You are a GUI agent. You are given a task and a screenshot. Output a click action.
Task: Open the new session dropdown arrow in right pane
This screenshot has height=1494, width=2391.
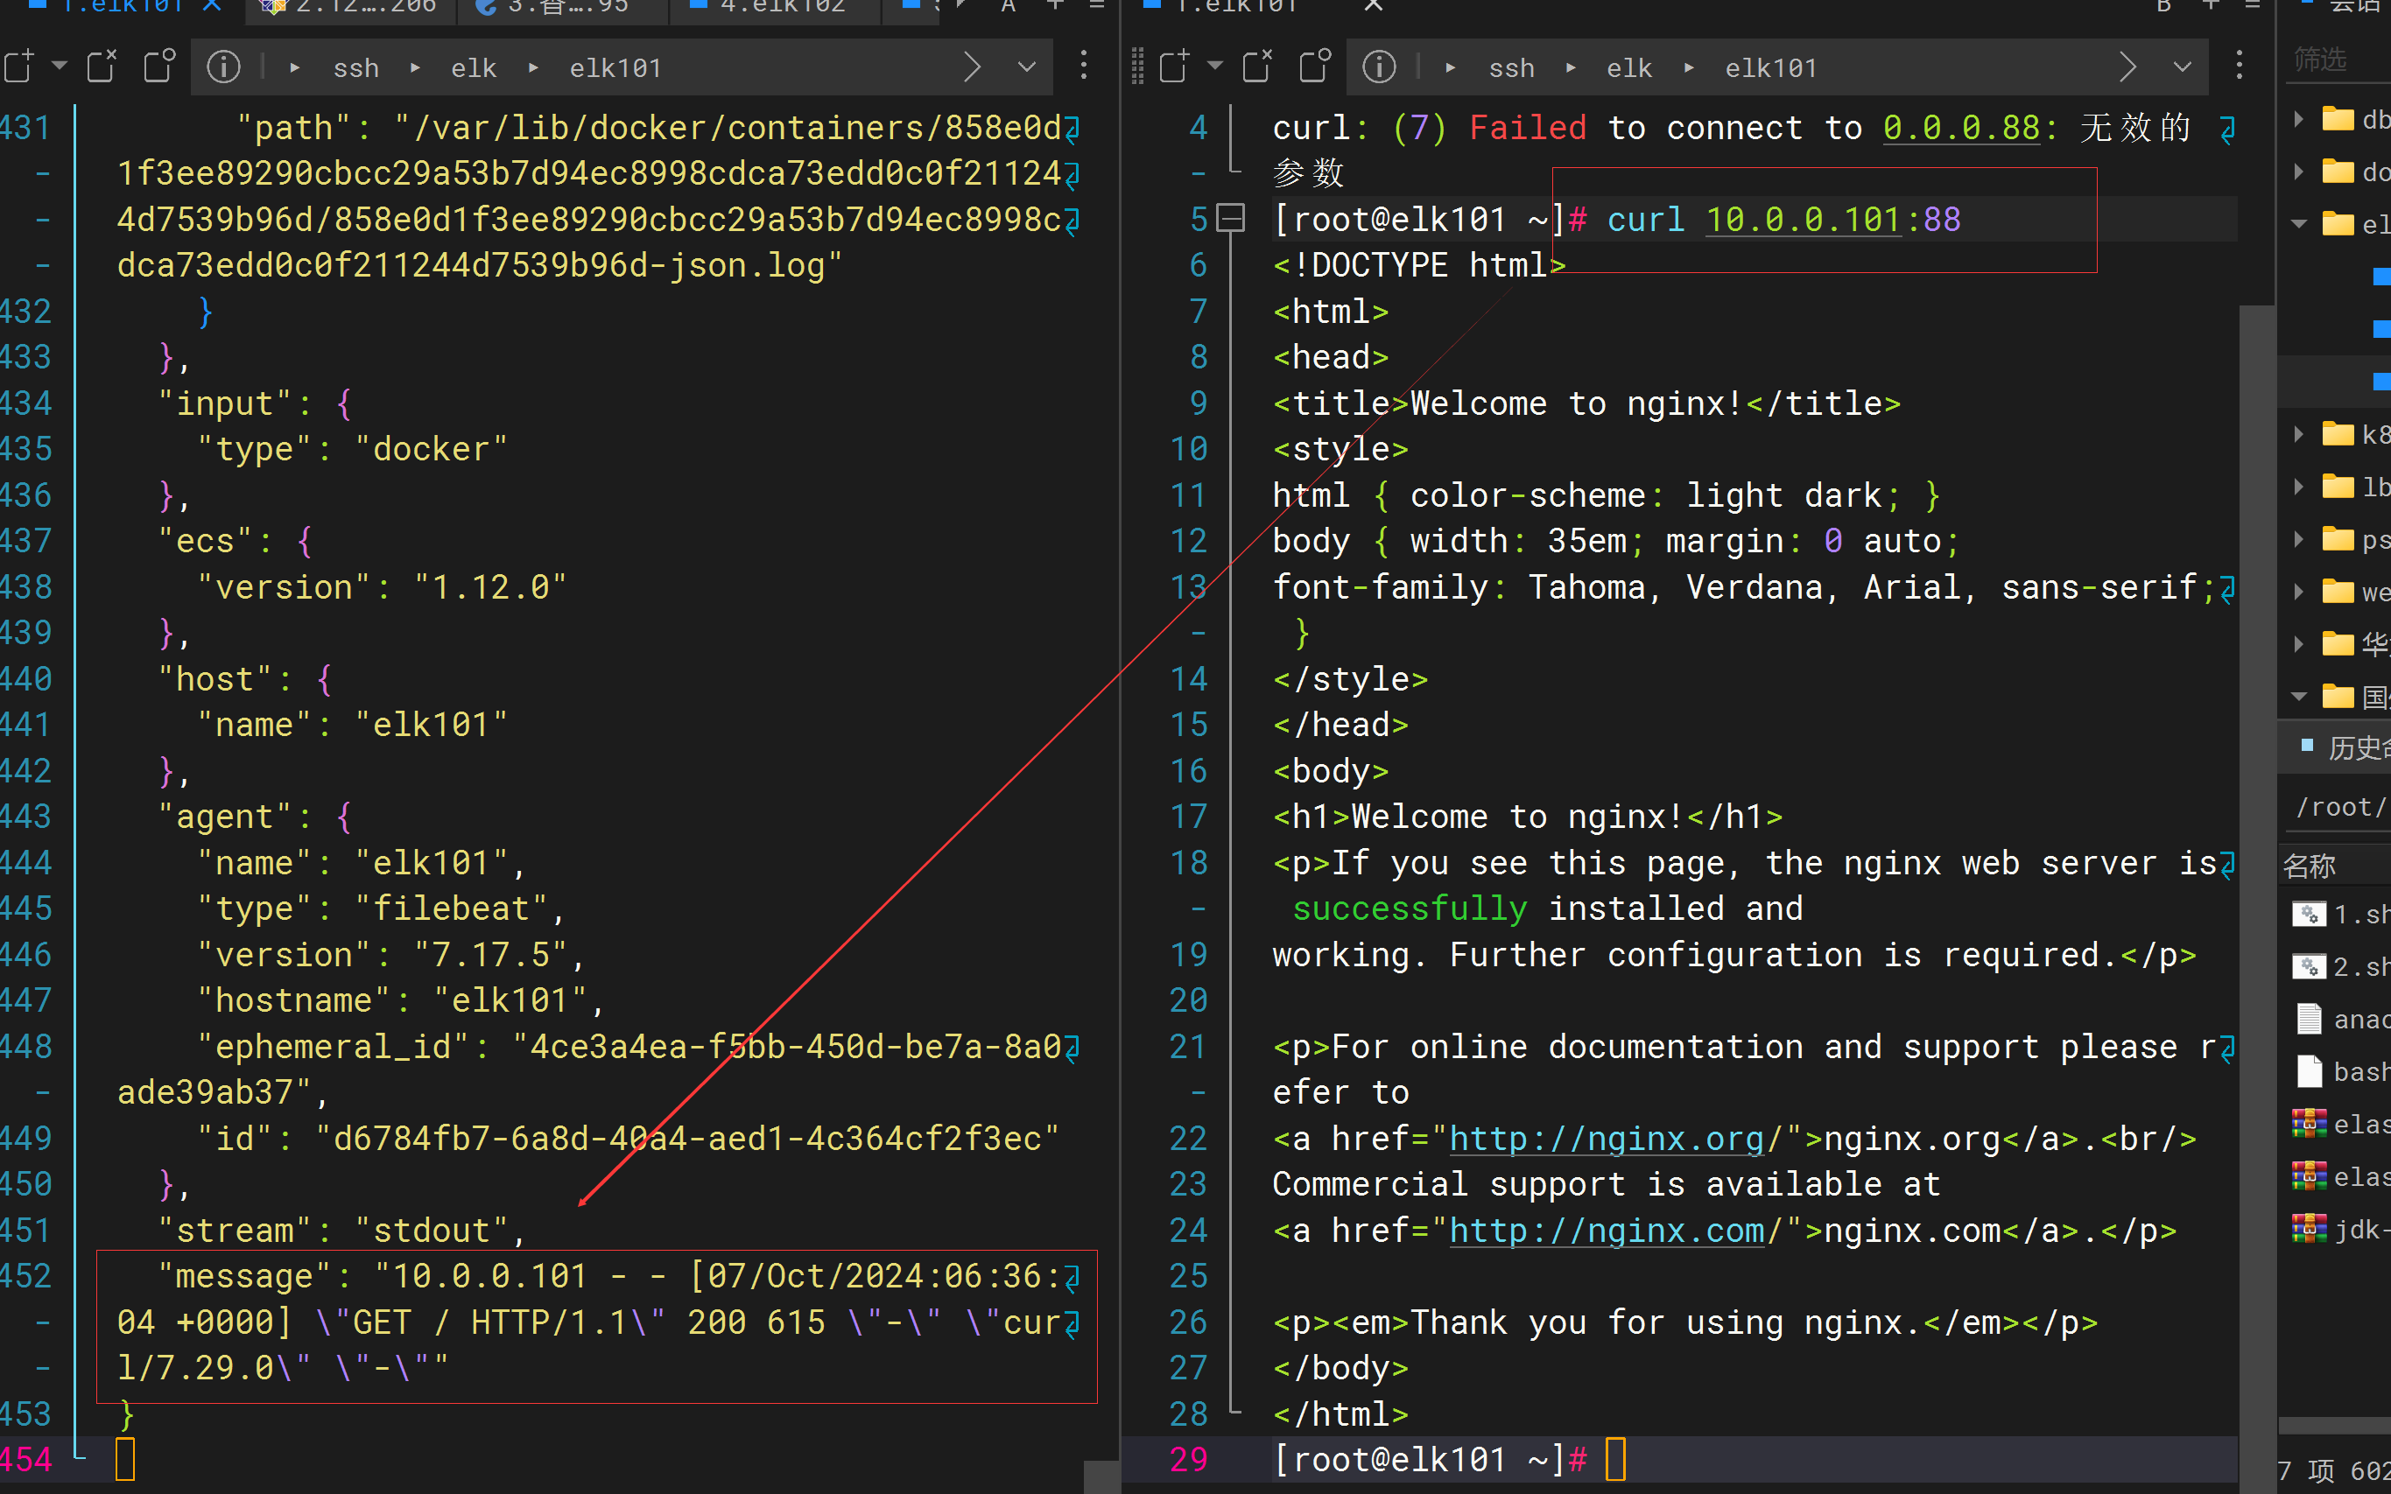[x=1215, y=67]
